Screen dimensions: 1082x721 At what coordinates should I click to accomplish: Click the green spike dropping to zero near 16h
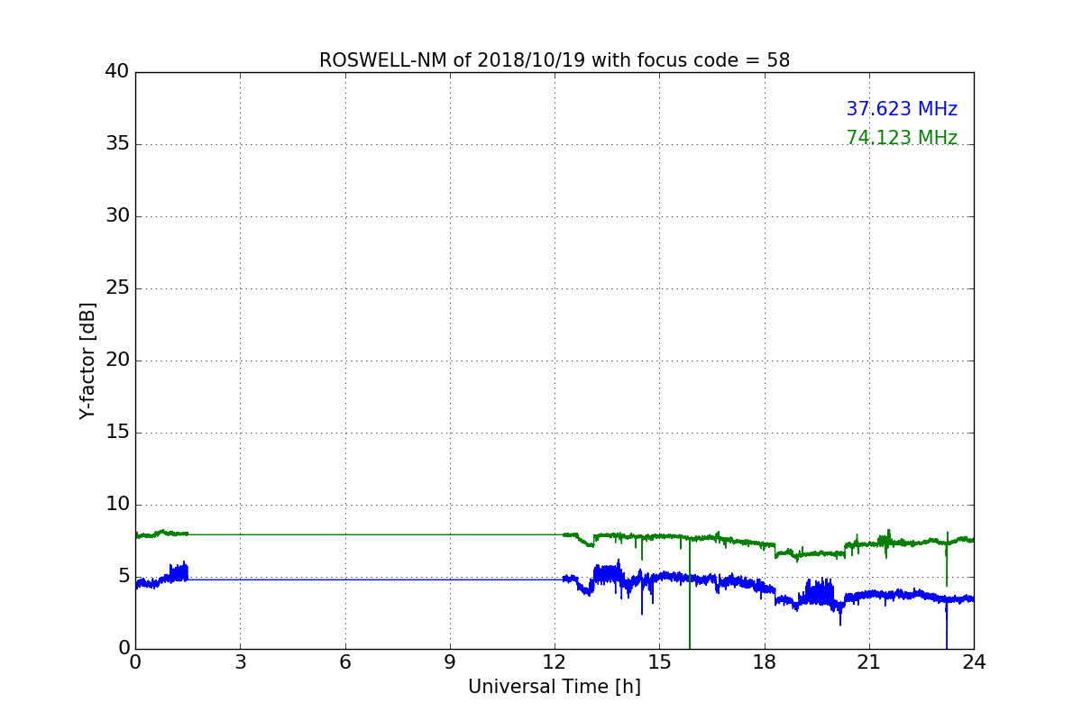[x=690, y=595]
